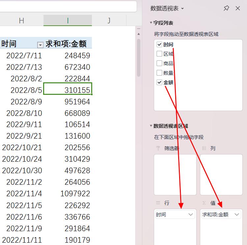Check the 商品 field checkbox
This screenshot has height=245, width=247.
(x=159, y=63)
